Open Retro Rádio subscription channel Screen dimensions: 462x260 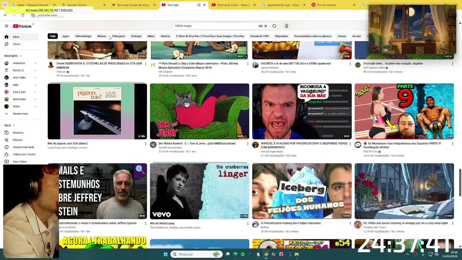[20, 99]
